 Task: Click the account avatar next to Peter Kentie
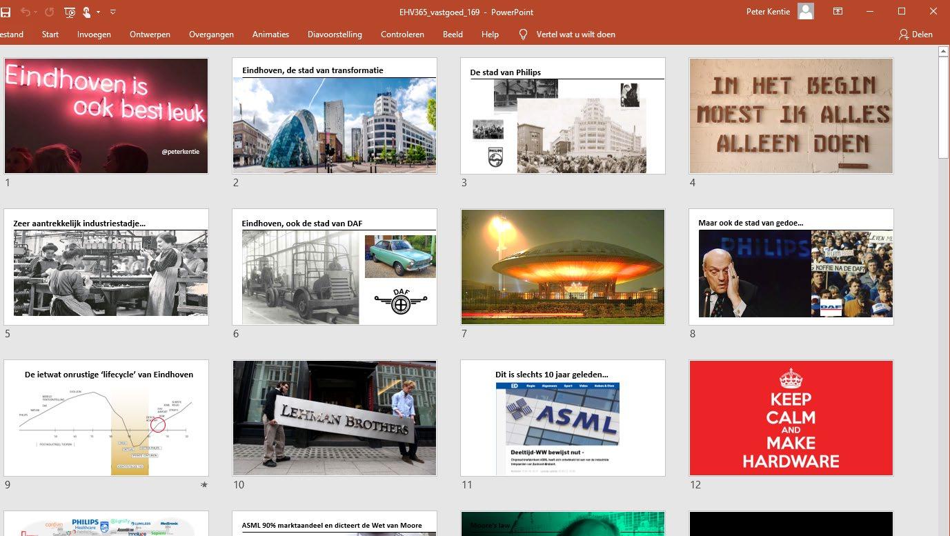coord(805,11)
